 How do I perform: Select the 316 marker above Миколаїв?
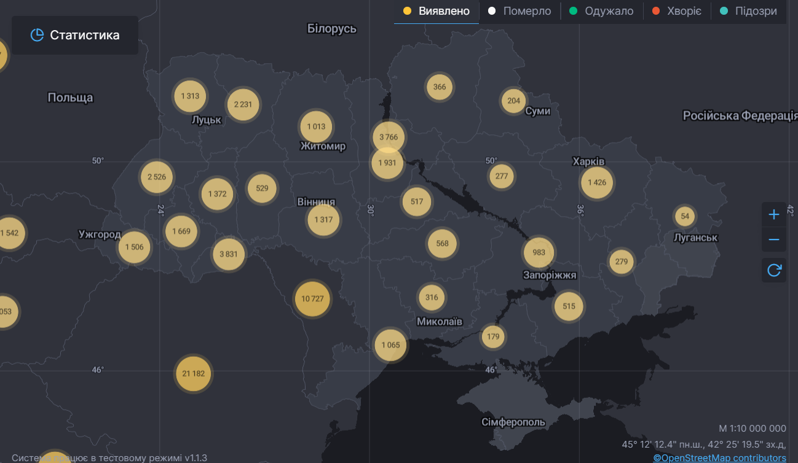pos(432,298)
